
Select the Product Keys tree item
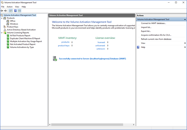pyautogui.click(x=13, y=27)
